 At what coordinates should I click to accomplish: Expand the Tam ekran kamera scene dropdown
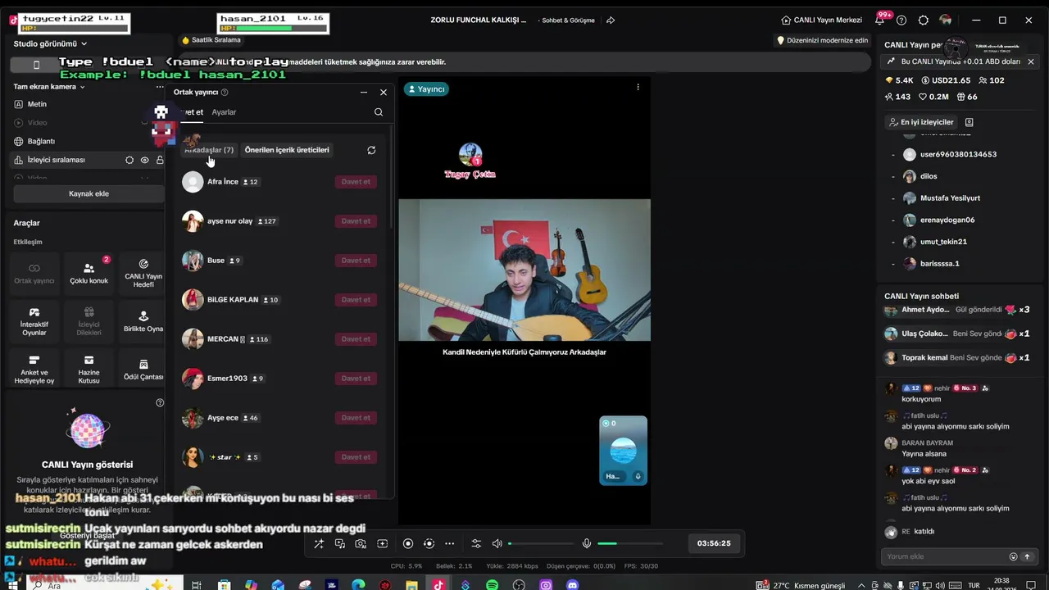click(x=49, y=87)
